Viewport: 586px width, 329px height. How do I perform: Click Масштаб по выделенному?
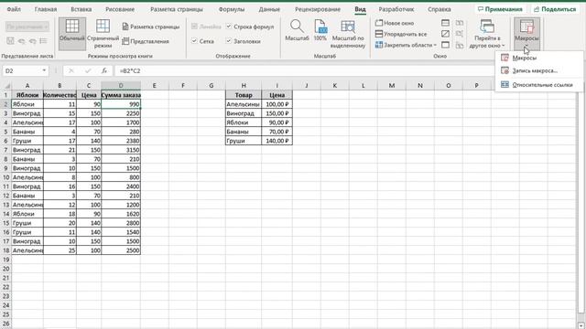[x=348, y=34]
